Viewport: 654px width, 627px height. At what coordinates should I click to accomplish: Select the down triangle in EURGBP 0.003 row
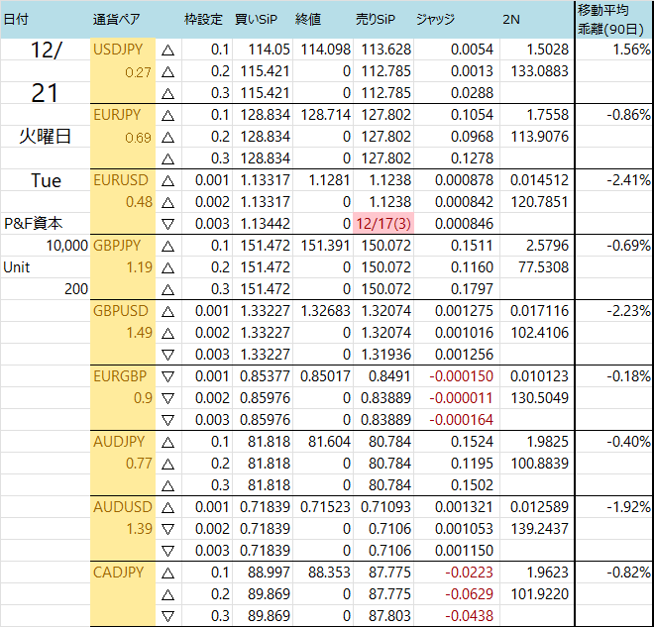click(x=168, y=420)
